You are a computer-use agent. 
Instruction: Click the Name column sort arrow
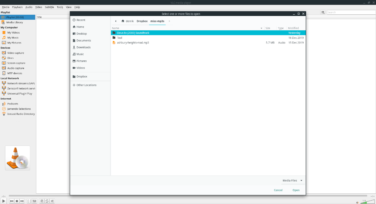[261, 28]
